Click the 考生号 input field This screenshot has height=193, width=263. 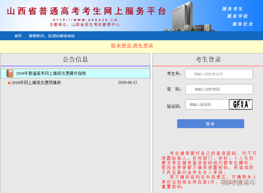click(219, 74)
